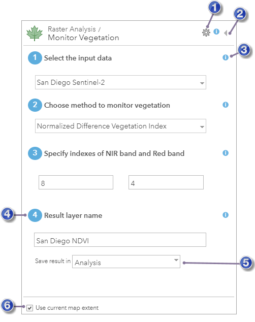The width and height of the screenshot is (255, 322).
Task: Open the Save result in Analysis dropdown
Action: click(126, 262)
